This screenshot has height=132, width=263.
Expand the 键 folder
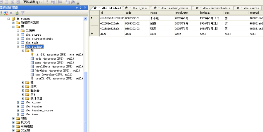point(23,82)
